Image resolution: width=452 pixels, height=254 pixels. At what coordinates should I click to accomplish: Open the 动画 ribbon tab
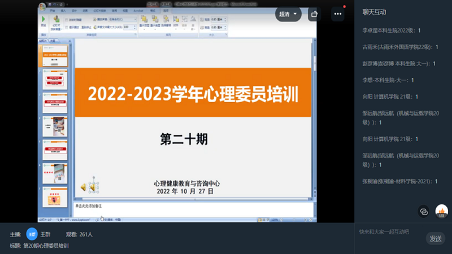pyautogui.click(x=85, y=11)
